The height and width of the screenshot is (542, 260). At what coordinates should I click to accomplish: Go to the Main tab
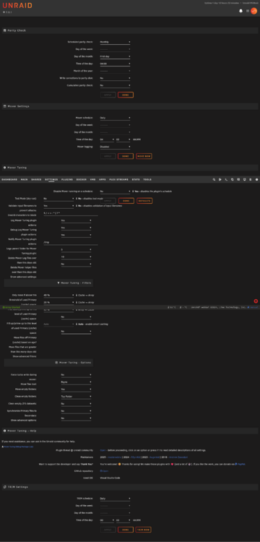click(24, 180)
